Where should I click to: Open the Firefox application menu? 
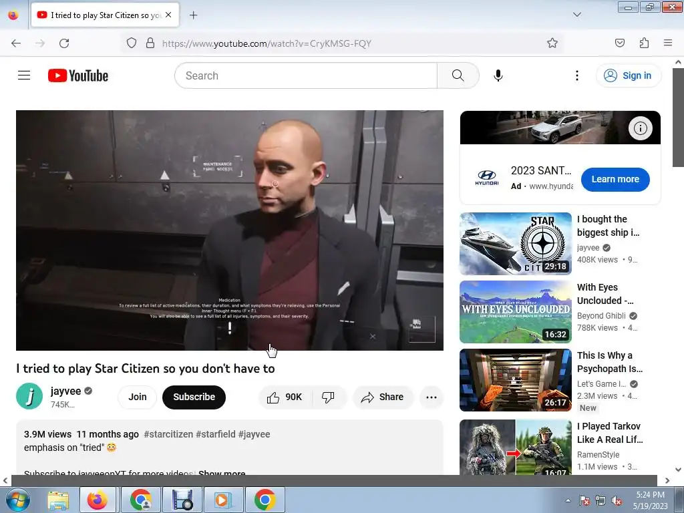(667, 43)
